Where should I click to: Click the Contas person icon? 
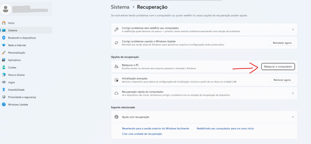point(4,67)
